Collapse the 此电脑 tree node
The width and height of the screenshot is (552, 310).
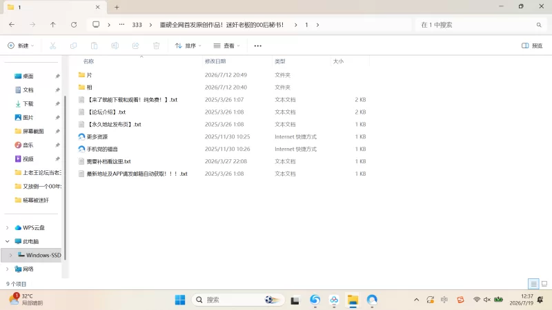pos(8,242)
